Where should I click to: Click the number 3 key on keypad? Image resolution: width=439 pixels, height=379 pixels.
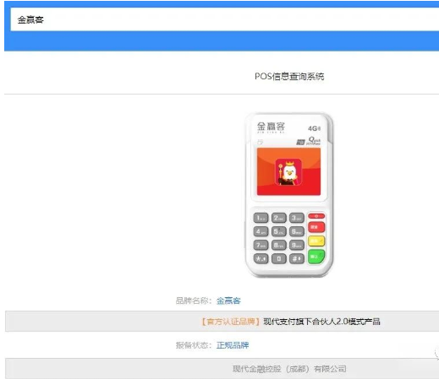pyautogui.click(x=297, y=218)
